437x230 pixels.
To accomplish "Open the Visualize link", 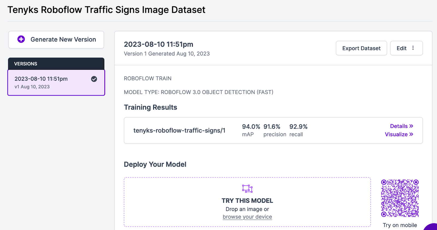I will tap(396, 134).
